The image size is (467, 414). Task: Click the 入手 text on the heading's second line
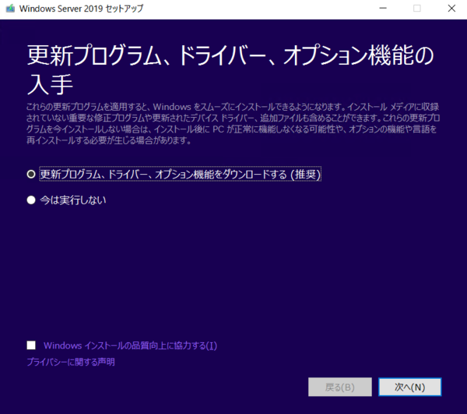pos(50,84)
